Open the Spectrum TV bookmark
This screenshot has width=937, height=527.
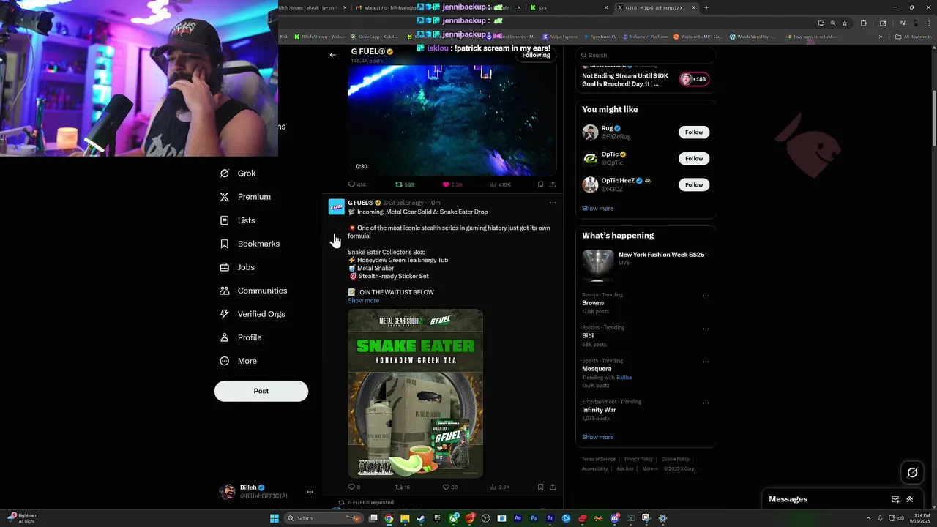pos(600,37)
